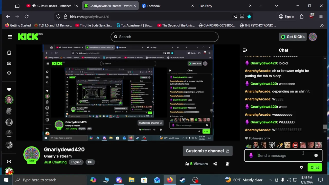Collapse the chat panel with the arrow icon
329x185 pixels.
245,50
